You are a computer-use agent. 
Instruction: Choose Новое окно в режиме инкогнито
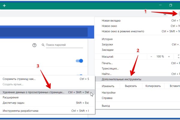tap(123, 31)
